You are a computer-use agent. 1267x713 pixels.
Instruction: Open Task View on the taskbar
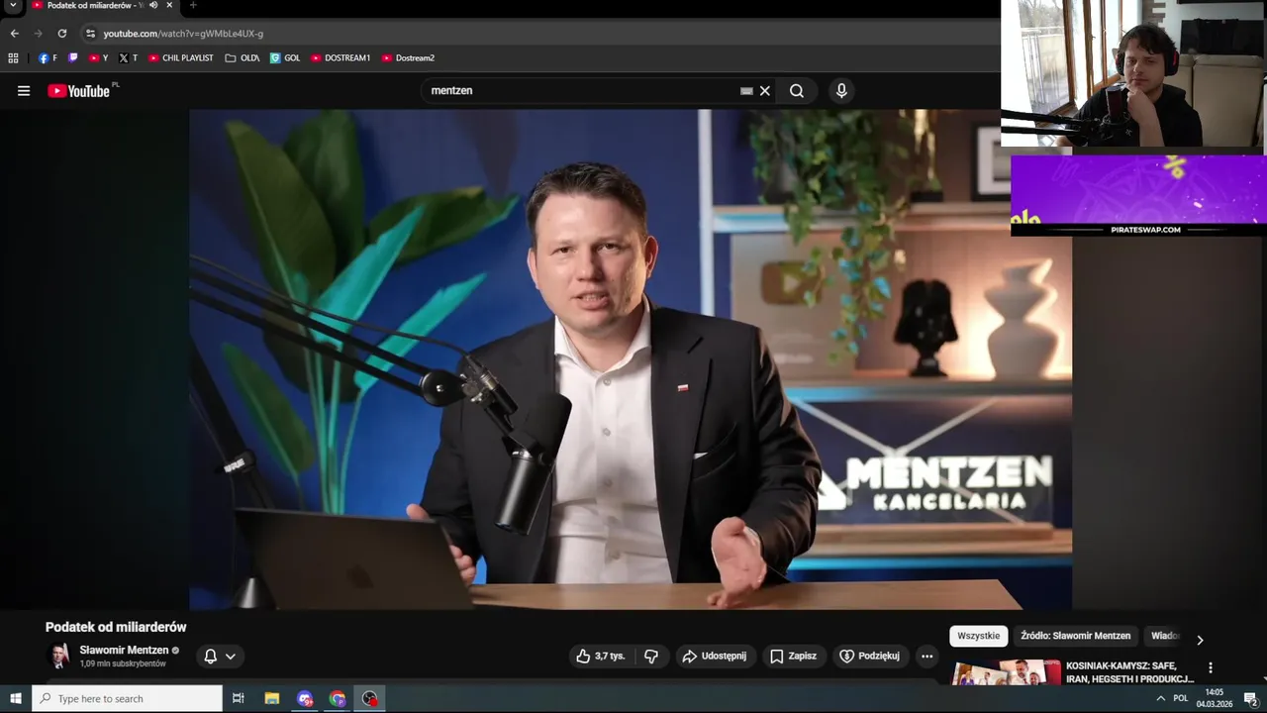(238, 698)
